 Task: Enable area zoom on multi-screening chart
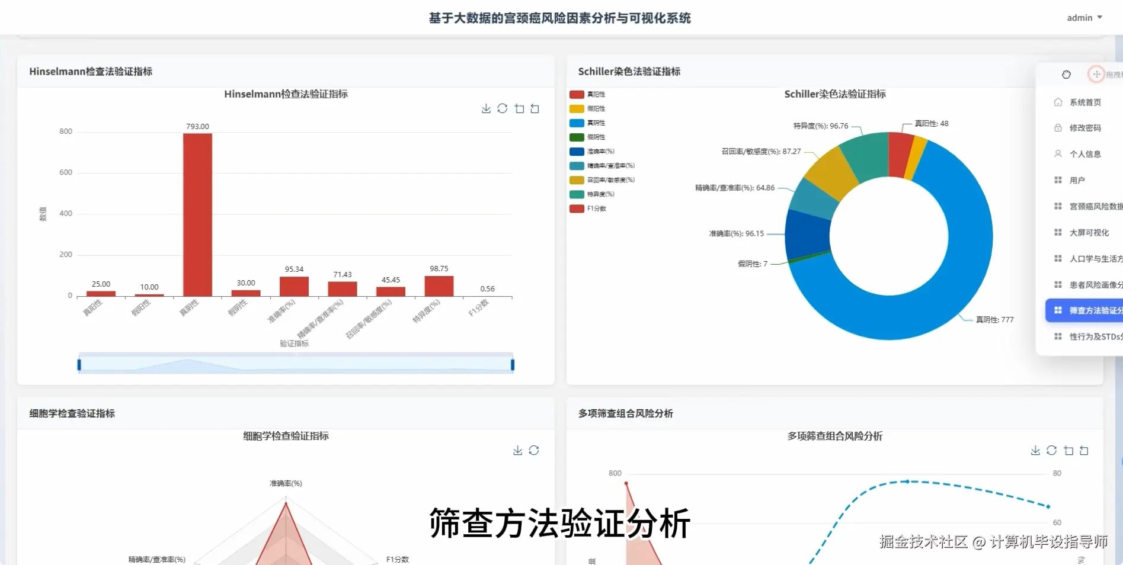[1068, 450]
